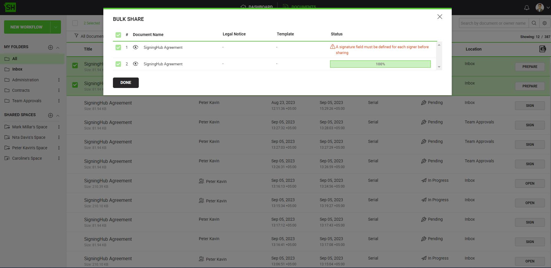Collapse the Shared Spaces section

[x=58, y=116]
